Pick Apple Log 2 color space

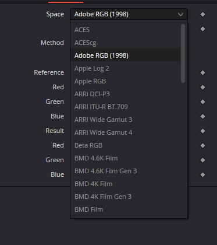pos(125,68)
